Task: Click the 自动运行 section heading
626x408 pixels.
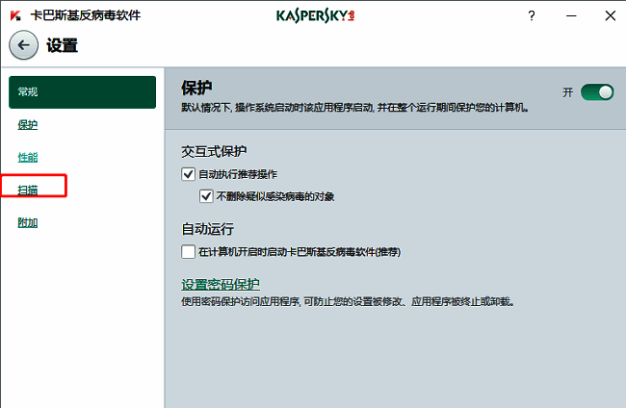Action: click(x=207, y=230)
